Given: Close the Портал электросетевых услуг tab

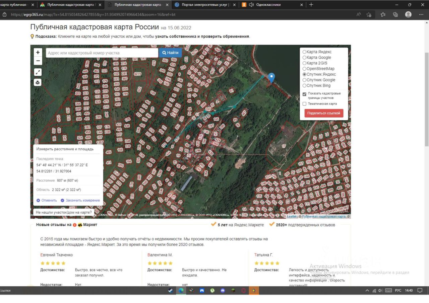Looking at the screenshot, I should click(x=234, y=5).
